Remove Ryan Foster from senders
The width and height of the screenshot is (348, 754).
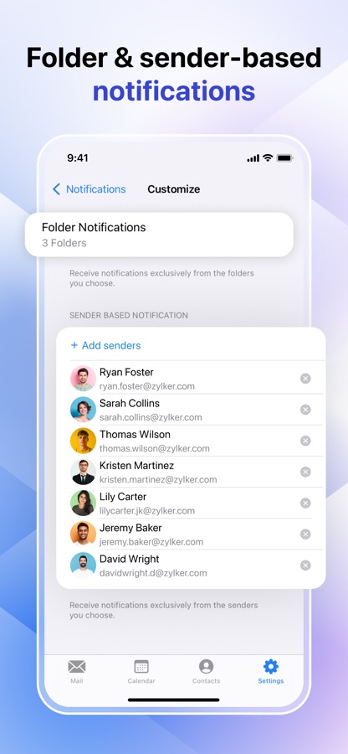pos(305,379)
